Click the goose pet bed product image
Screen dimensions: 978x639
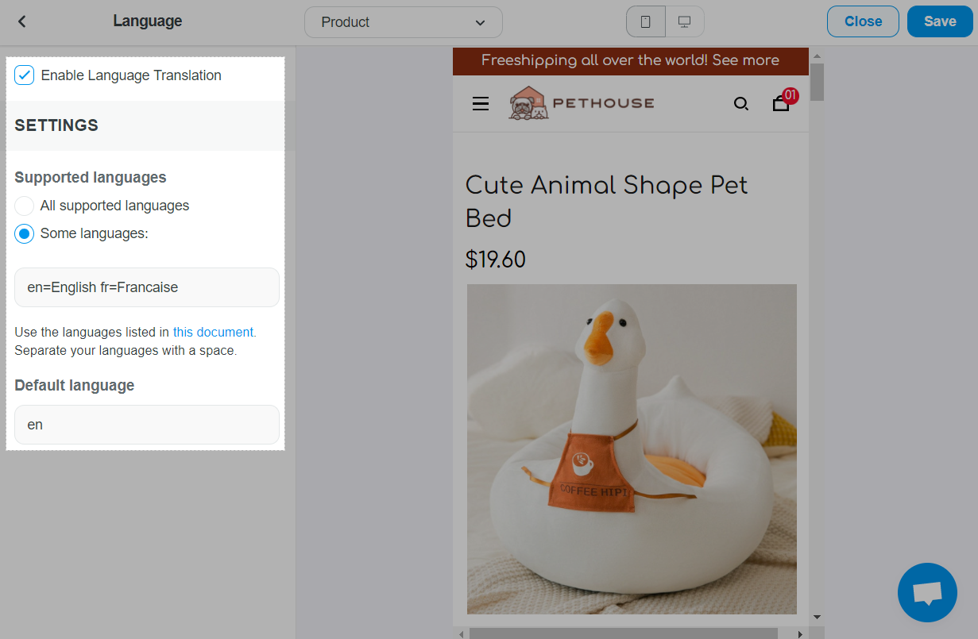(x=632, y=448)
